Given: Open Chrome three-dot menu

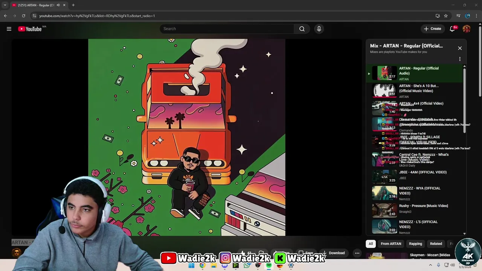Looking at the screenshot, I should tap(477, 16).
